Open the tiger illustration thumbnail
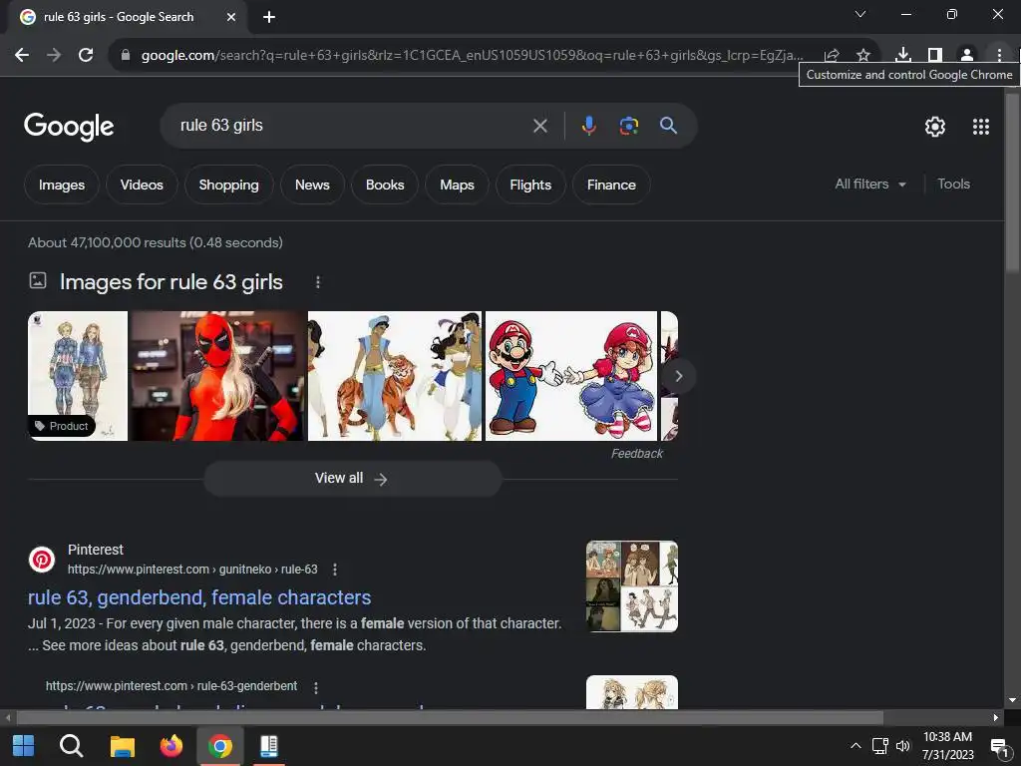 (395, 376)
